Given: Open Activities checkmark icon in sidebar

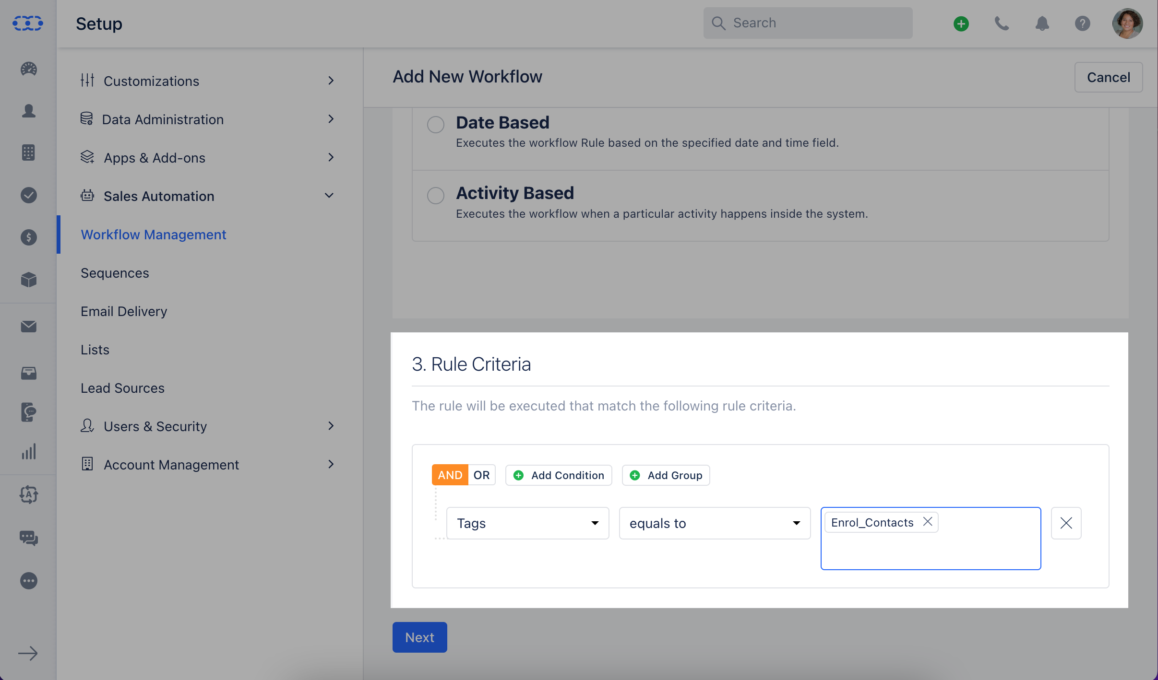Looking at the screenshot, I should 29,195.
